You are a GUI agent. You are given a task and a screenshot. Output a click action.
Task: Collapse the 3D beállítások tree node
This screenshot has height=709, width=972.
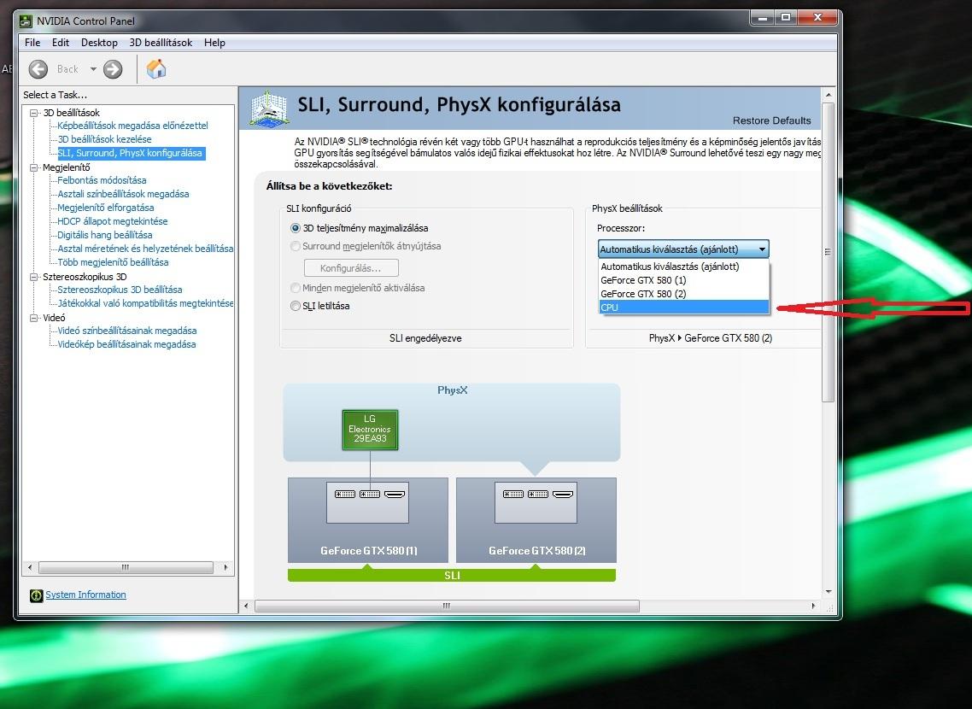pyautogui.click(x=34, y=113)
